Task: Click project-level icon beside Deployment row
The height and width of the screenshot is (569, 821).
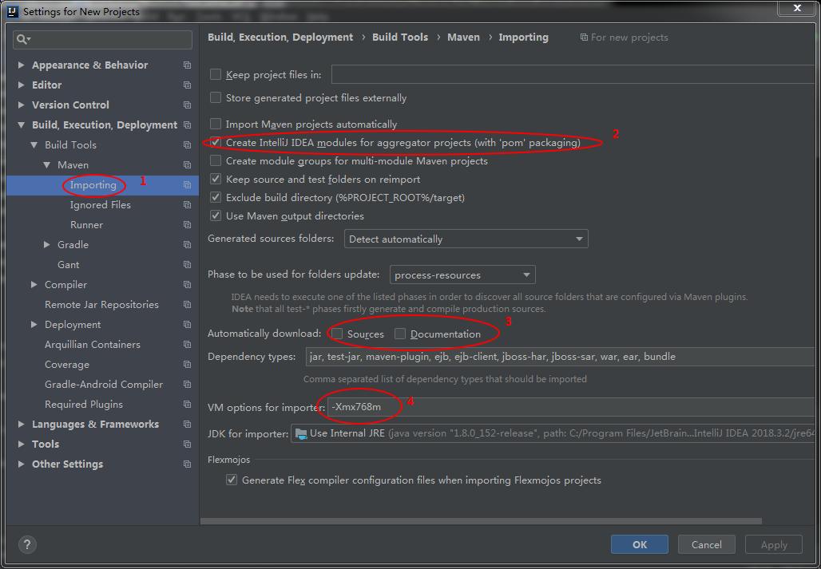Action: 187,324
